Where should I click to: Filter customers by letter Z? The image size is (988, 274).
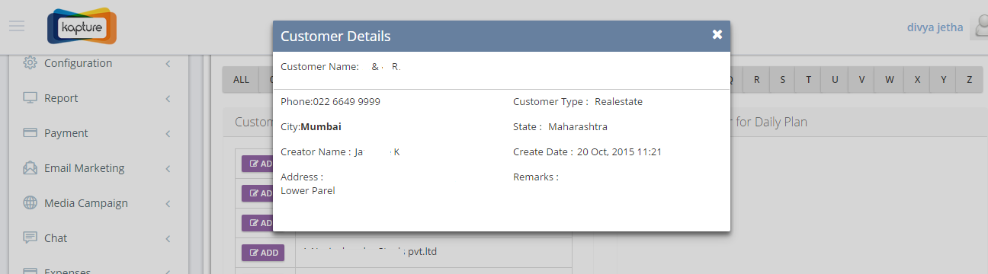tap(969, 80)
